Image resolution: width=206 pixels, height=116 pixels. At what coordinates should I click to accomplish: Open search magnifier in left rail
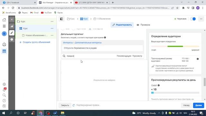[x=4, y=95]
